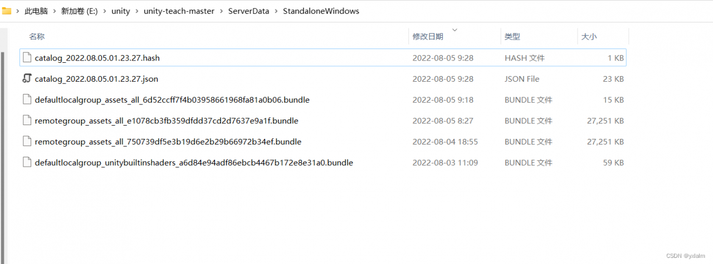Expand the chevron after 此电脑 breadcrumb
This screenshot has height=264, width=713.
[x=54, y=11]
